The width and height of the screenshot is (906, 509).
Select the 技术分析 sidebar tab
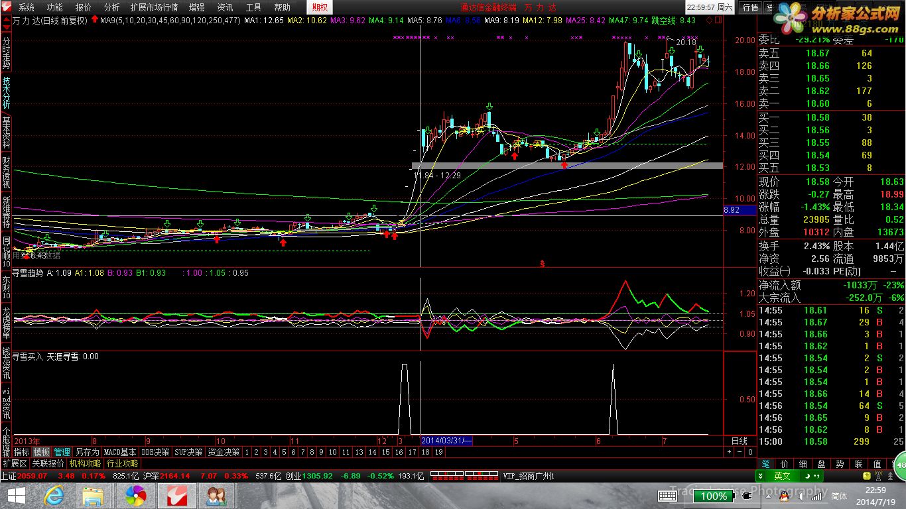coord(6,93)
